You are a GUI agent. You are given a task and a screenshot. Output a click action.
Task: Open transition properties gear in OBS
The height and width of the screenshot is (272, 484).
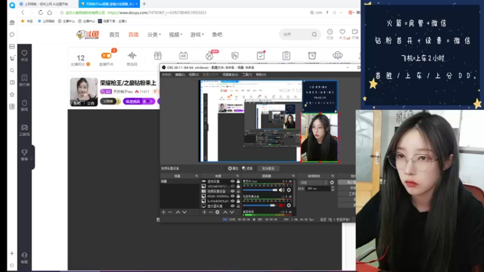(332, 183)
